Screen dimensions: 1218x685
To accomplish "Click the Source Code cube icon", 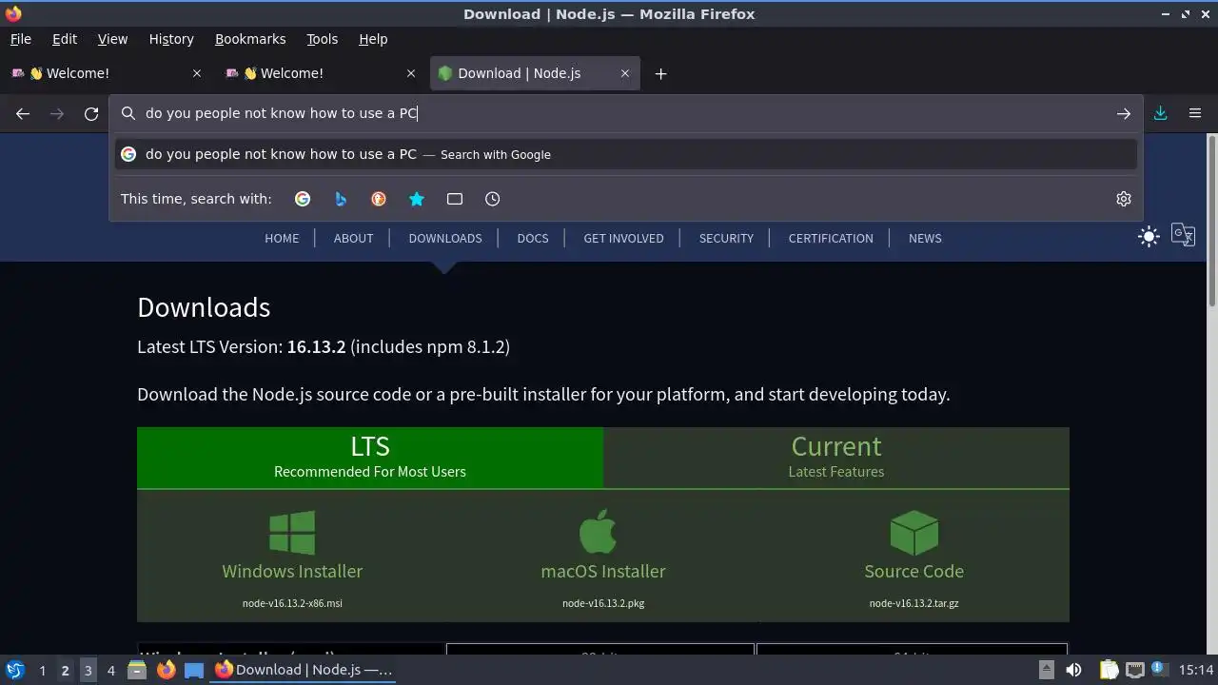I will pos(914,532).
